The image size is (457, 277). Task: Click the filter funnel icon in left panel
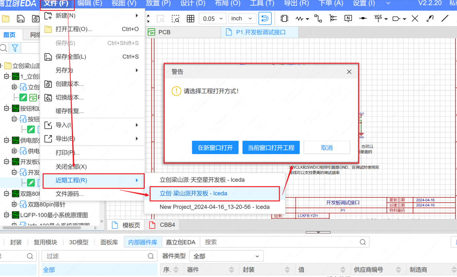tap(15, 48)
